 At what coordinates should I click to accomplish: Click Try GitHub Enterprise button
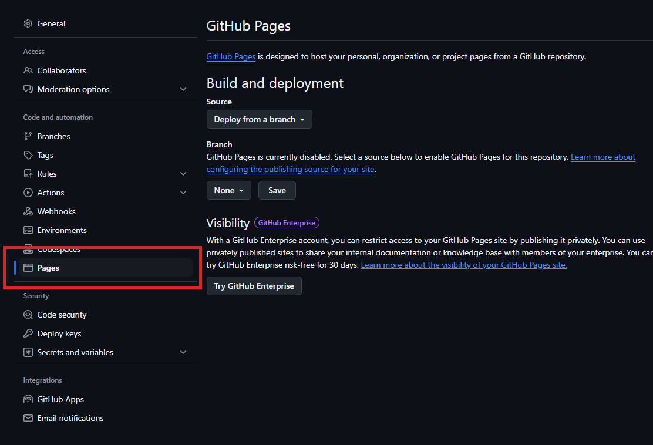tap(254, 286)
